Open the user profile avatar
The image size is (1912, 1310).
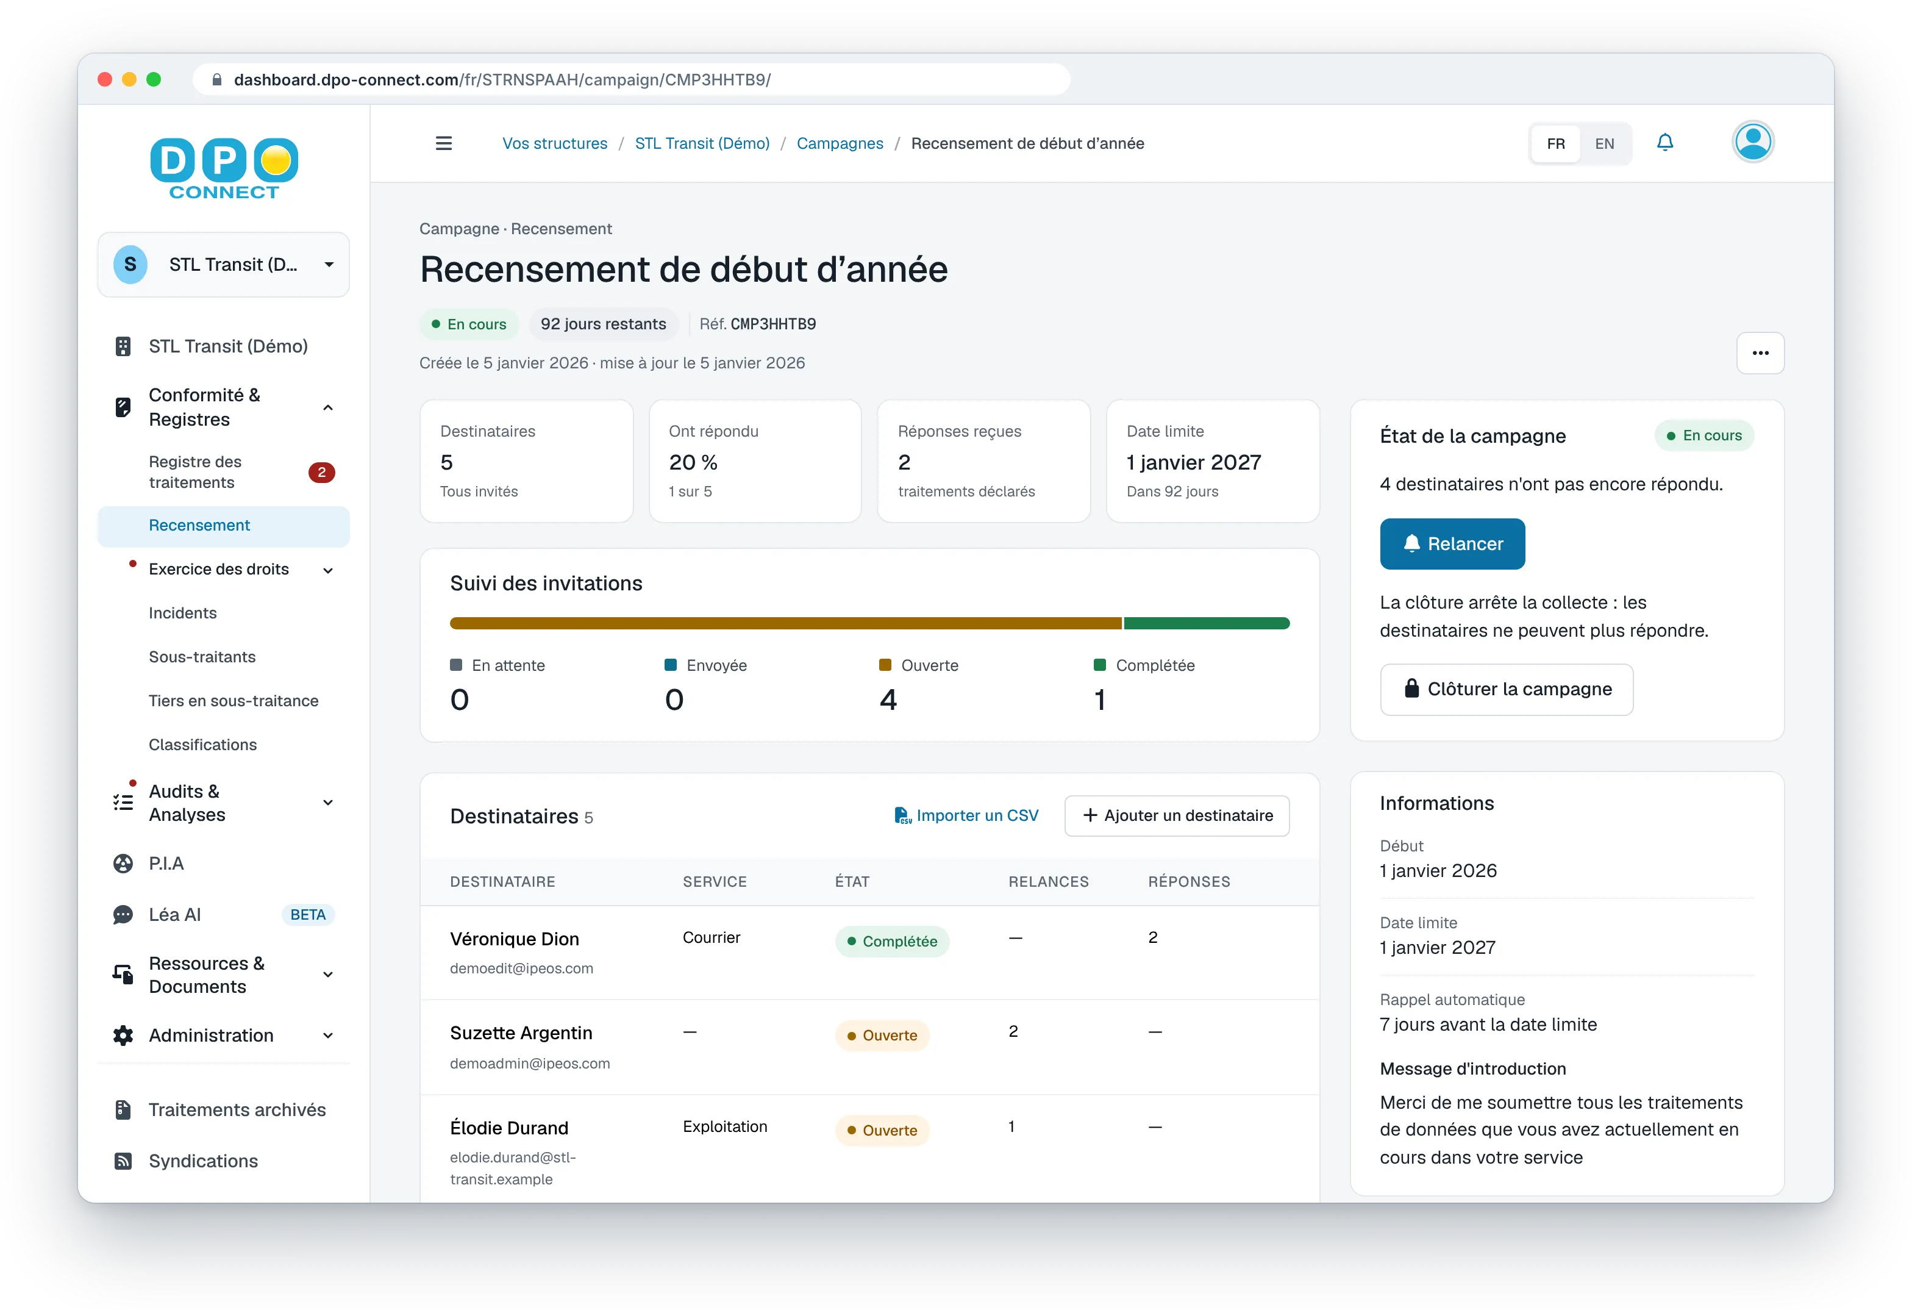tap(1753, 142)
